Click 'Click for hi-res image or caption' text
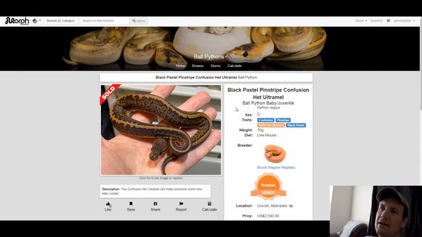This screenshot has height=237, width=422. click(x=161, y=178)
